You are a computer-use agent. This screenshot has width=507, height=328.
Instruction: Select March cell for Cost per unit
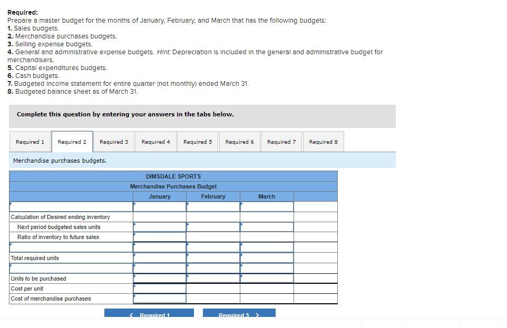tap(267, 289)
